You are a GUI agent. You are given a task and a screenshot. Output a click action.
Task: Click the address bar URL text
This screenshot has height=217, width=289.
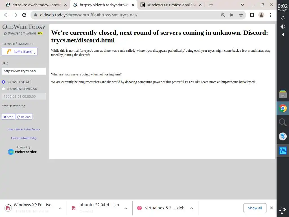[89, 15]
